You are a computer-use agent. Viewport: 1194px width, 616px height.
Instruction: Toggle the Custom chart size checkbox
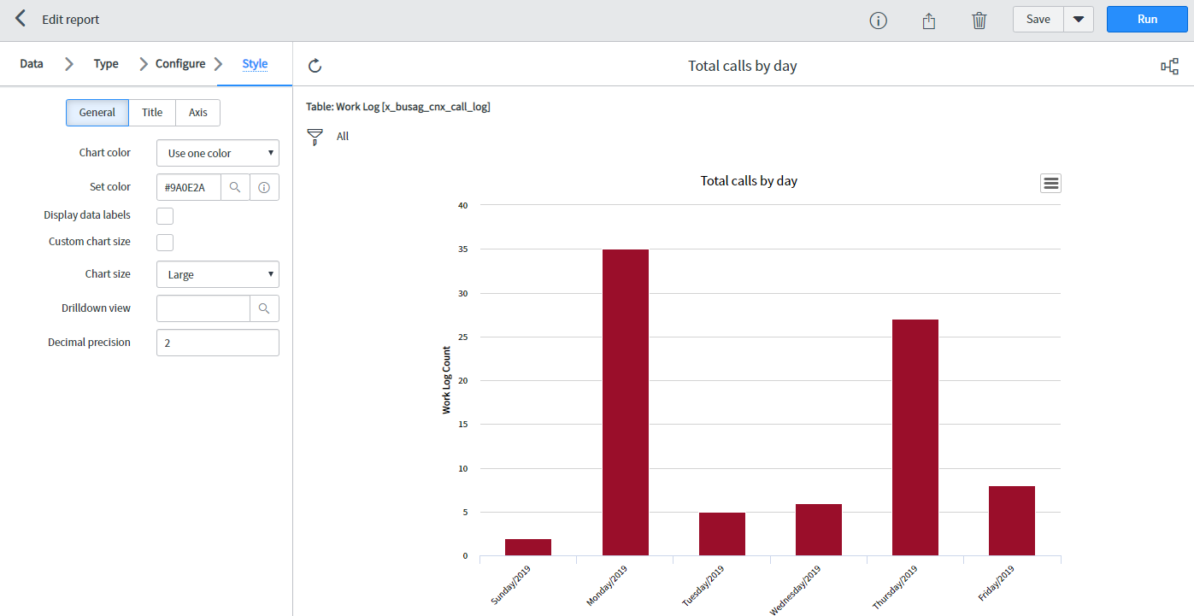tap(165, 243)
